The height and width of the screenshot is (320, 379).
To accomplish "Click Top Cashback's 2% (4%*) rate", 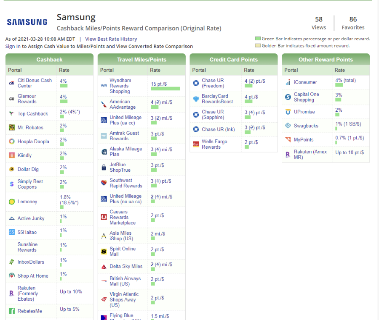I will pyautogui.click(x=70, y=112).
